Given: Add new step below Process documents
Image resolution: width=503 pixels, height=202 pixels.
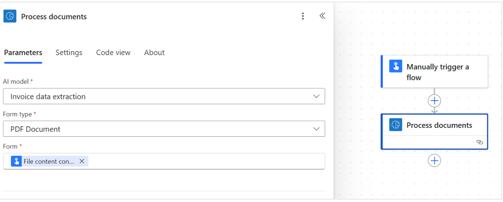Looking at the screenshot, I should click(434, 161).
